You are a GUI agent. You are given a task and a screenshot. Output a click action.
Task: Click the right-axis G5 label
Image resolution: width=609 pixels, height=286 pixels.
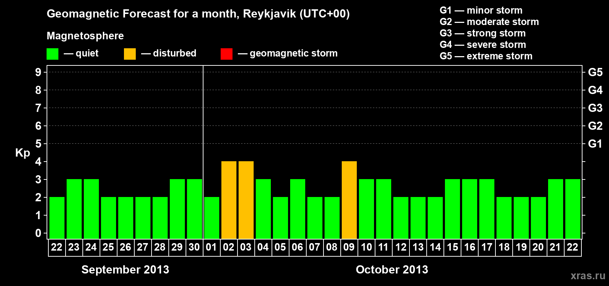coord(595,72)
